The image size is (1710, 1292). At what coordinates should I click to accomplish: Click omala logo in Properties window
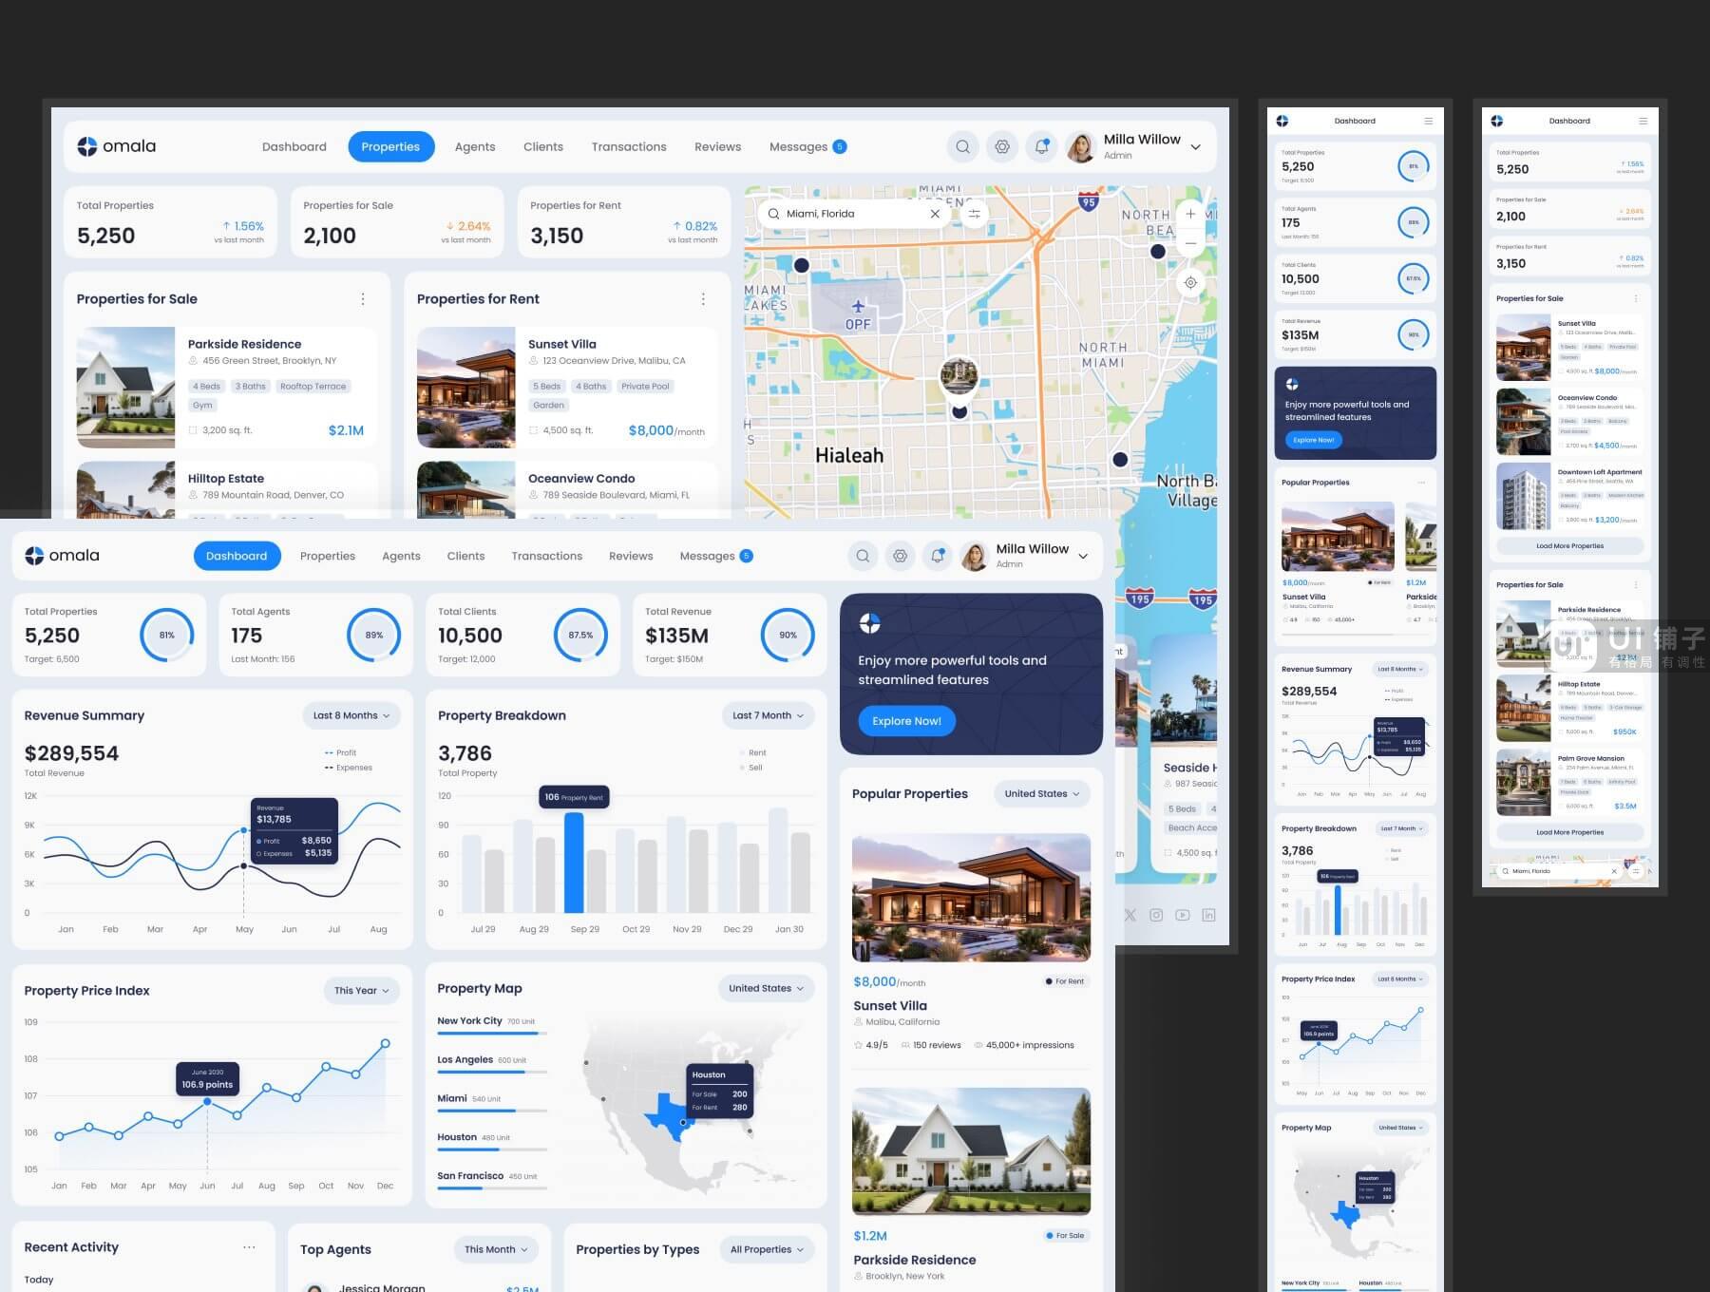point(116,146)
